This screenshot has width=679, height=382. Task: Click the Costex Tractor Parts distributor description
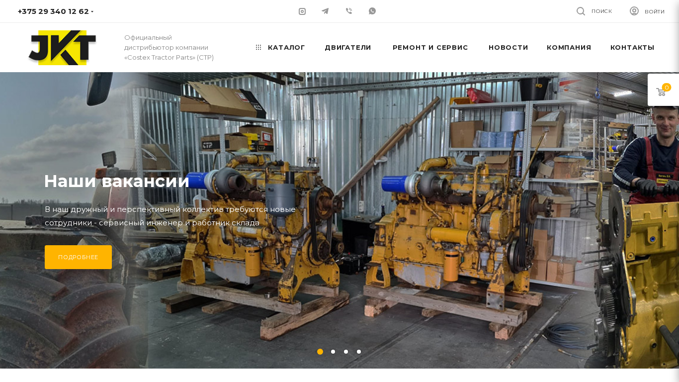tap(169, 48)
